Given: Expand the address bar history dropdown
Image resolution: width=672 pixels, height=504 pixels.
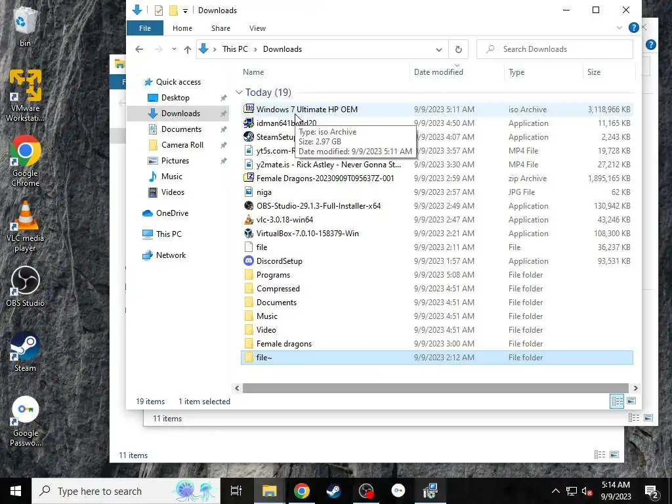Looking at the screenshot, I should pos(439,49).
